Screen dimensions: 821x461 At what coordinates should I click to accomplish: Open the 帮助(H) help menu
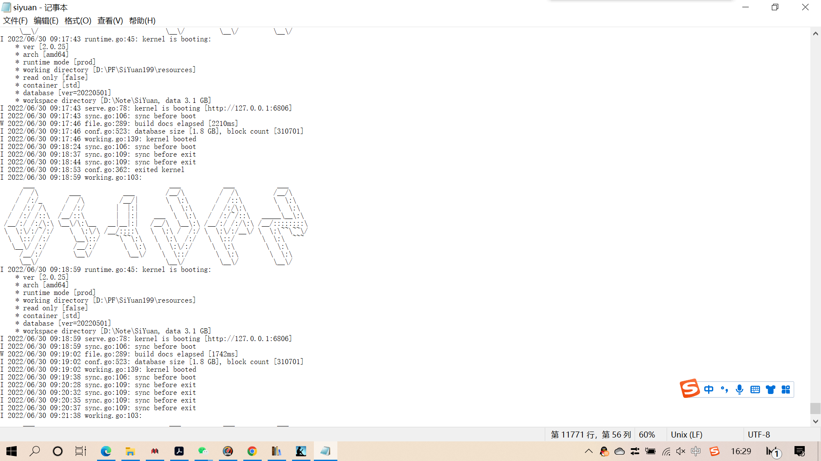coord(142,20)
